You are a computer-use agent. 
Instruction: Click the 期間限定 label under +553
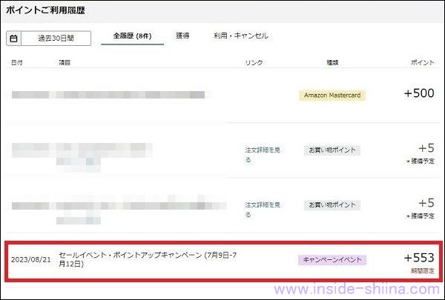pos(423,271)
